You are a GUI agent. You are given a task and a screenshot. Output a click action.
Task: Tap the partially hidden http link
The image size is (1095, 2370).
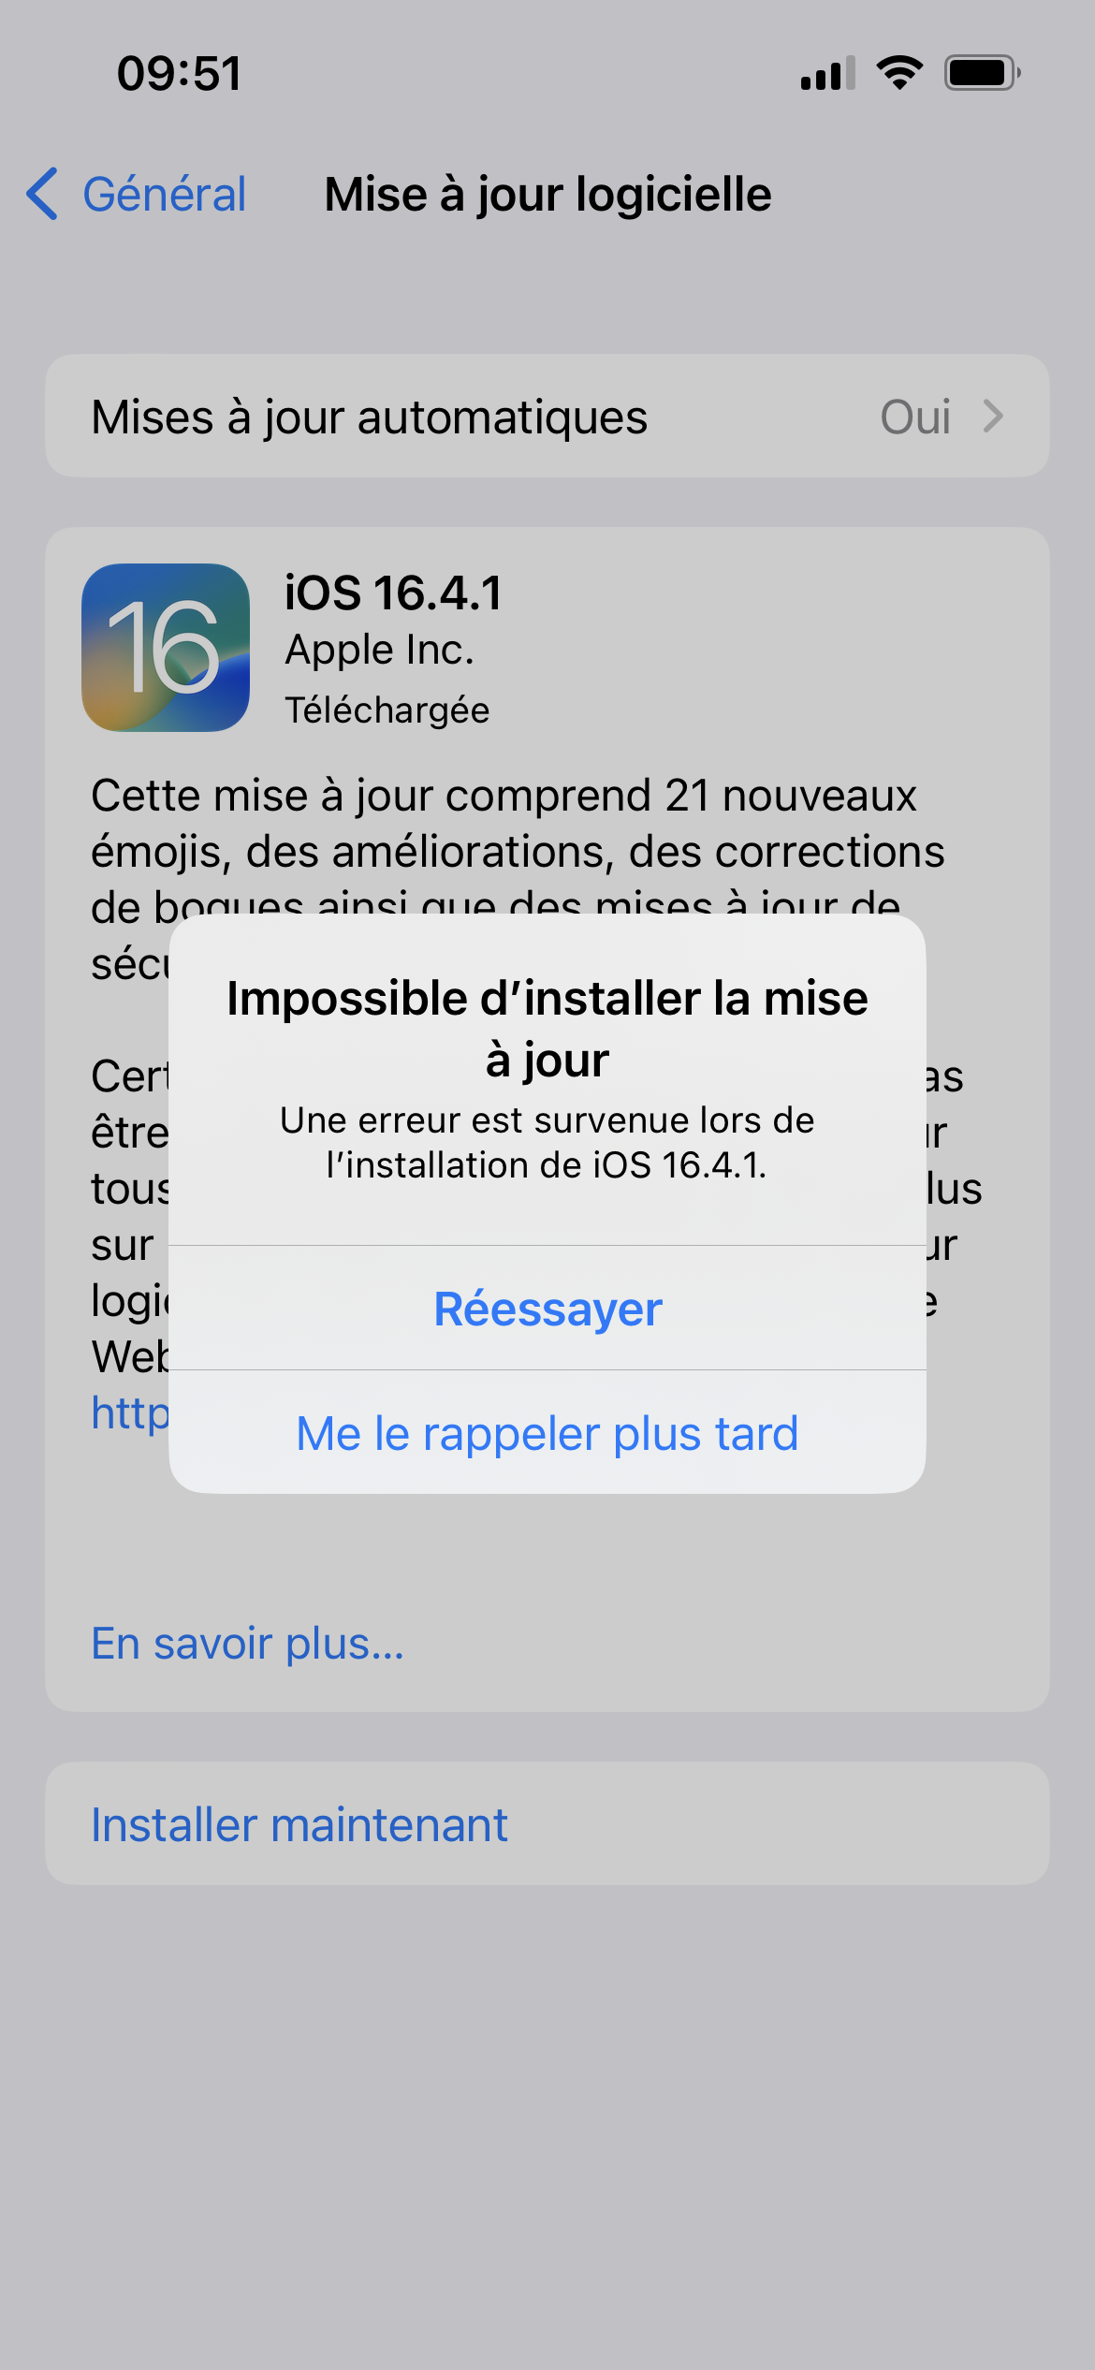(x=130, y=1413)
